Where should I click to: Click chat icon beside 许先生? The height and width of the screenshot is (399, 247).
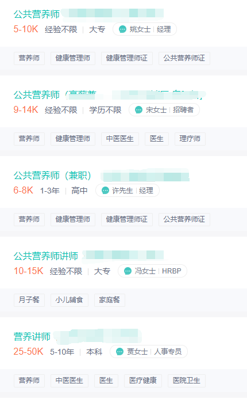[x=105, y=191]
